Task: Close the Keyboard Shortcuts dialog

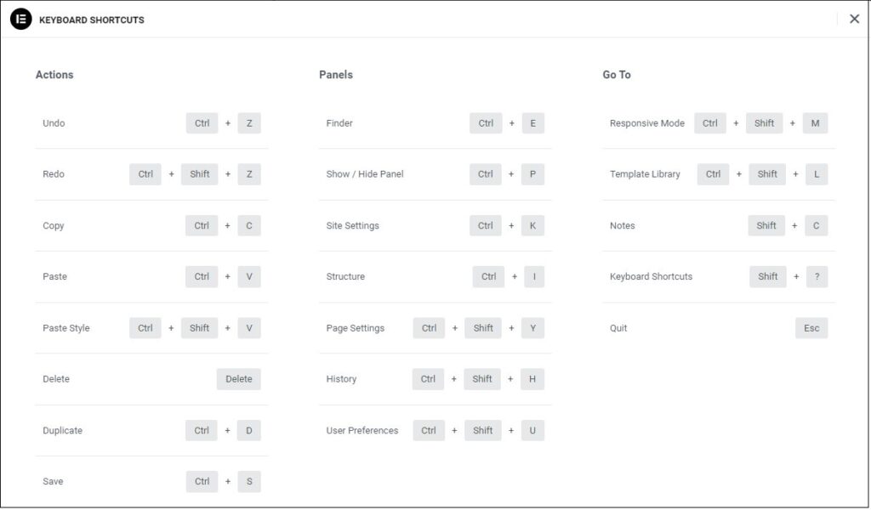Action: 854,18
